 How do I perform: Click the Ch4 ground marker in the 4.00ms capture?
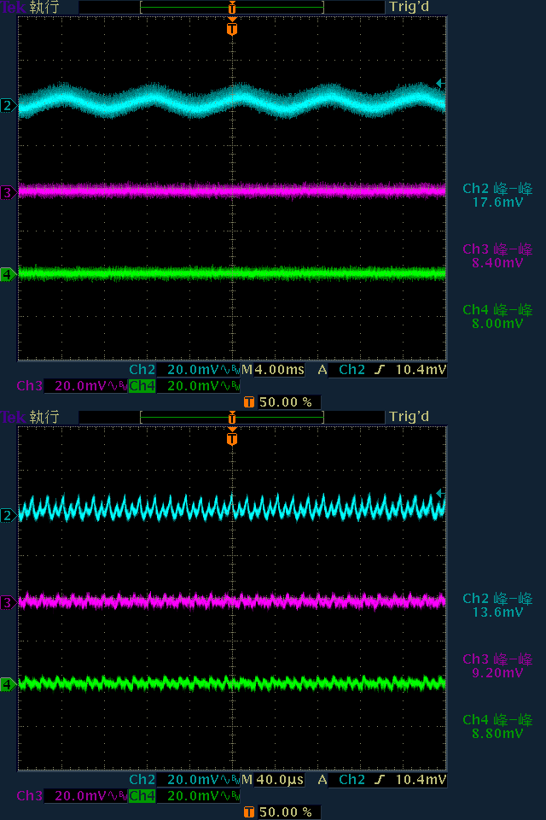(8, 273)
